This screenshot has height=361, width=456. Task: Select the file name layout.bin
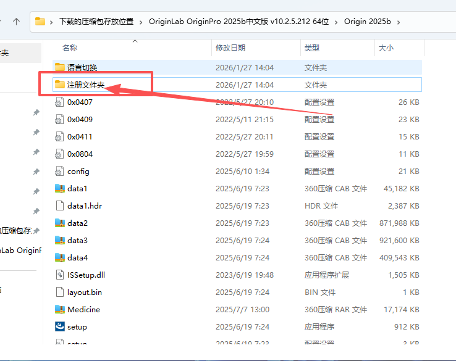tap(85, 292)
